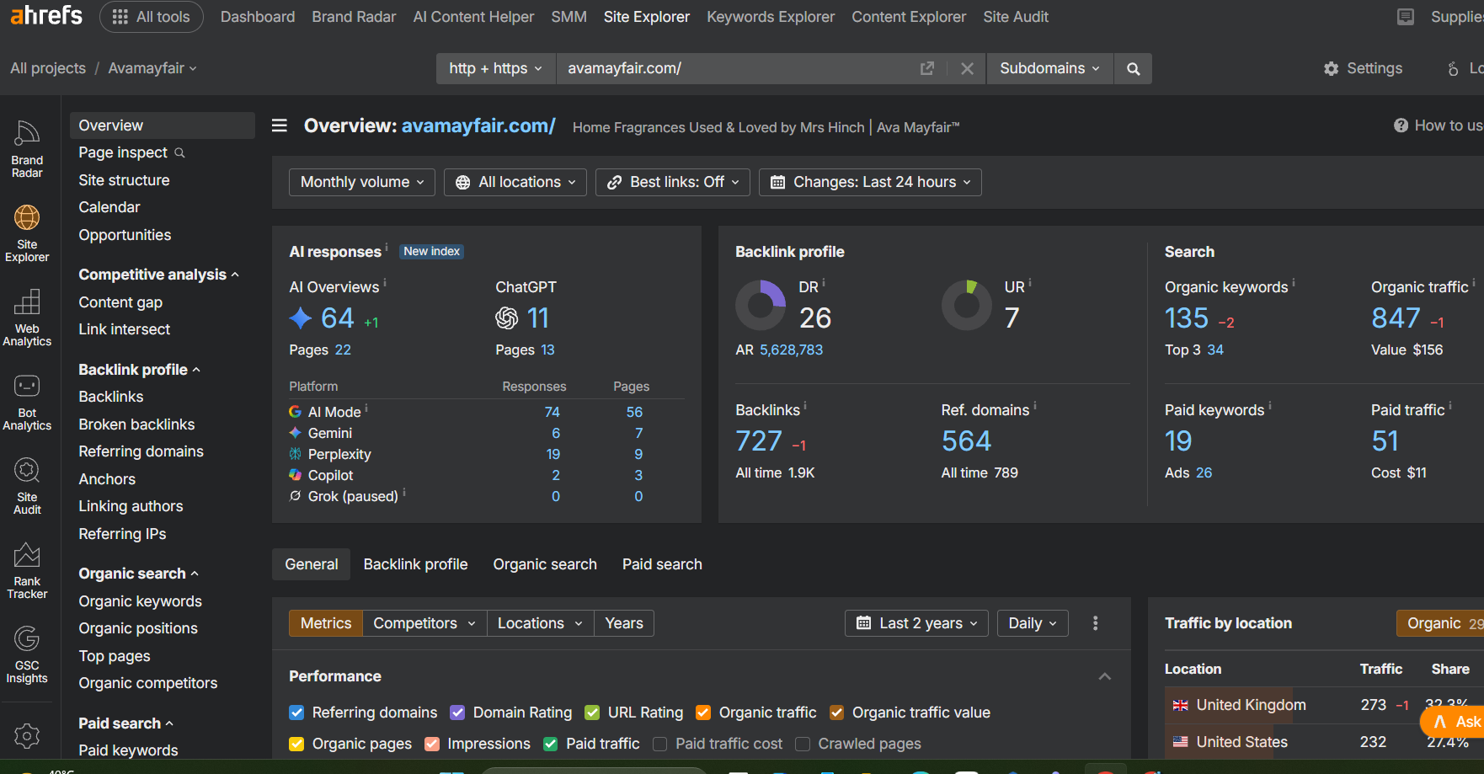Click the magnifier icon next to Page inspect
The height and width of the screenshot is (774, 1484).
179,152
